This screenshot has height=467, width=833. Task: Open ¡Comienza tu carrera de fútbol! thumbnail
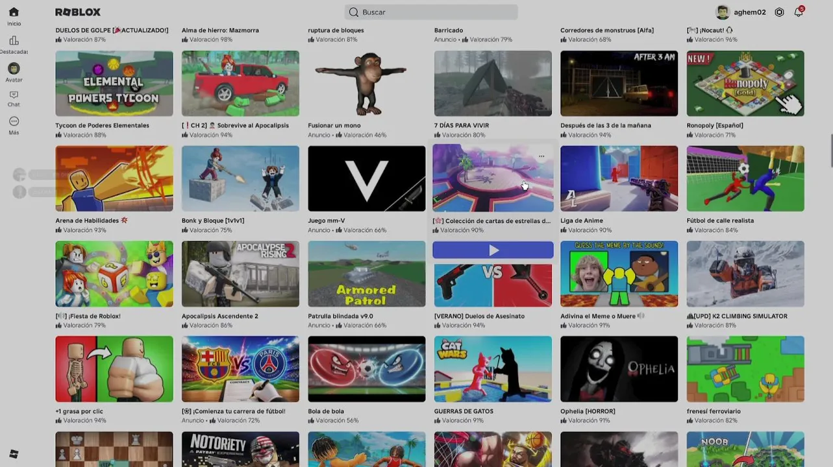coord(240,369)
